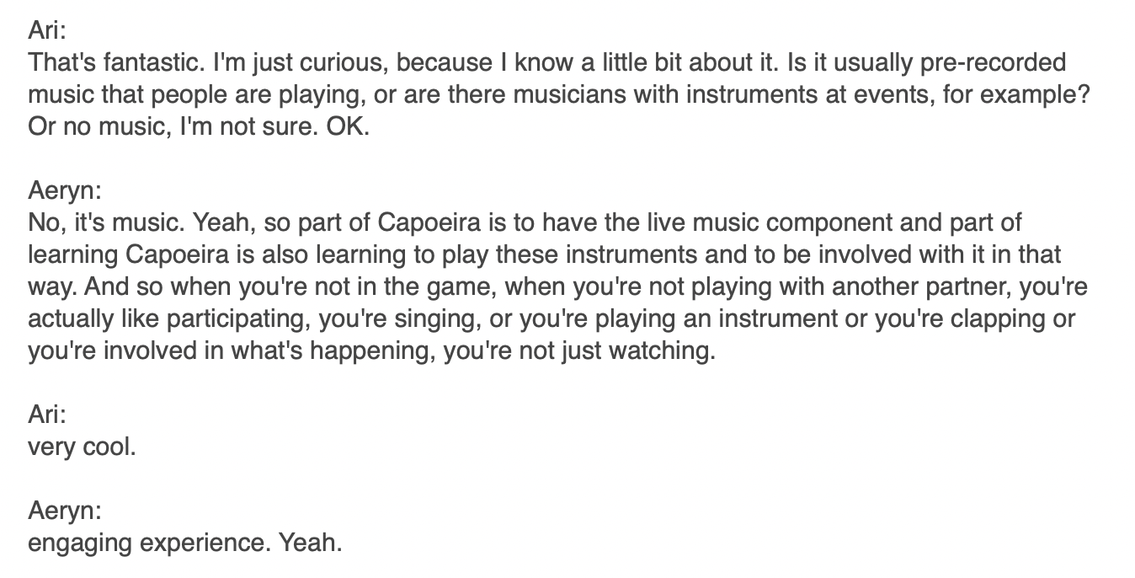Click the last 'Aeryn:' speaker label
Viewport: 1135px width, 578px height.
click(64, 510)
